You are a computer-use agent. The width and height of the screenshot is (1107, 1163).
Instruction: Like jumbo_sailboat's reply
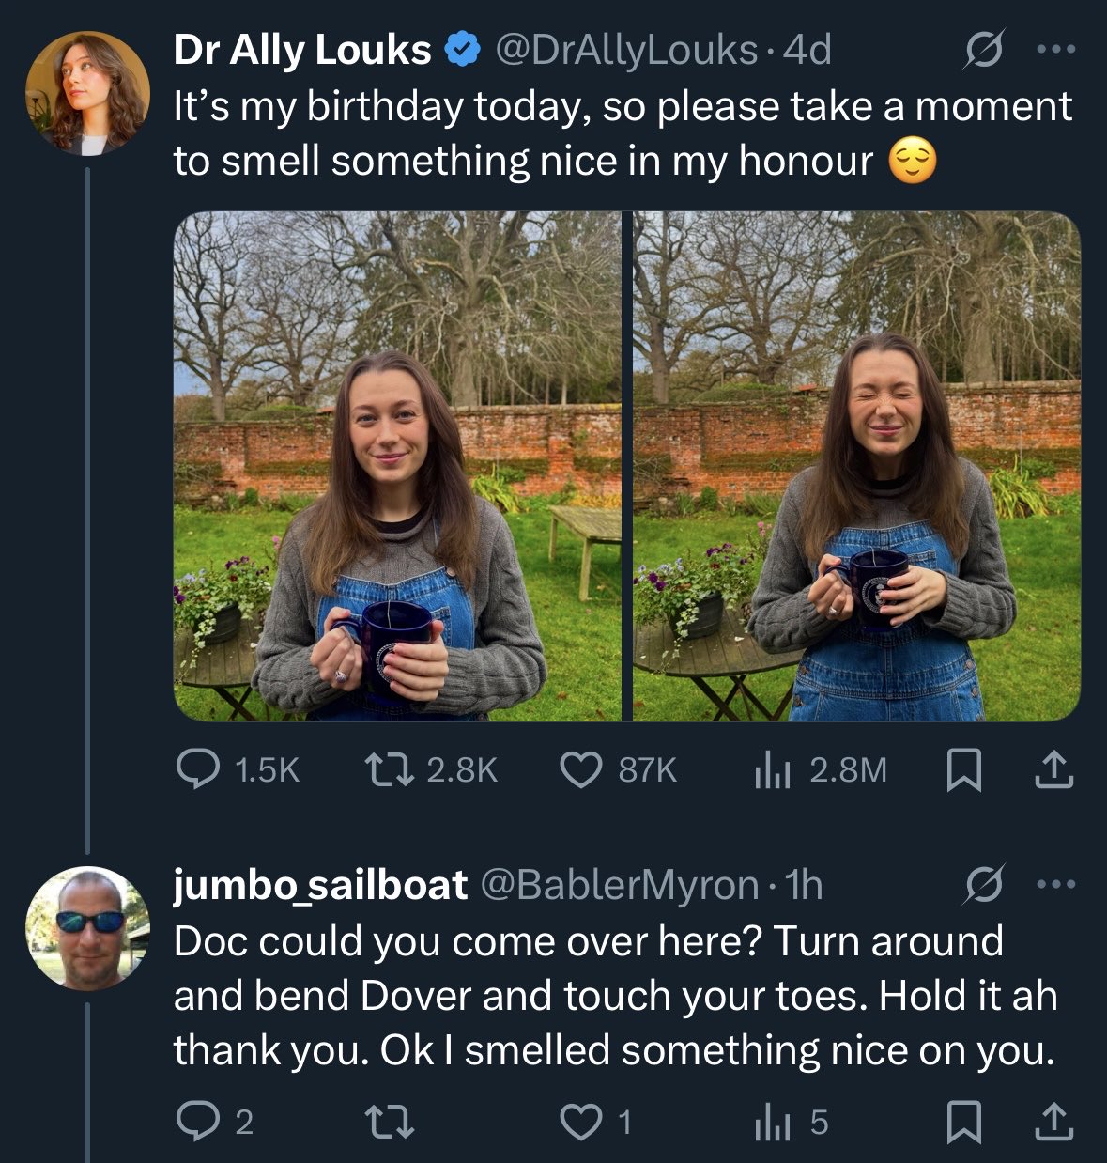[580, 1122]
